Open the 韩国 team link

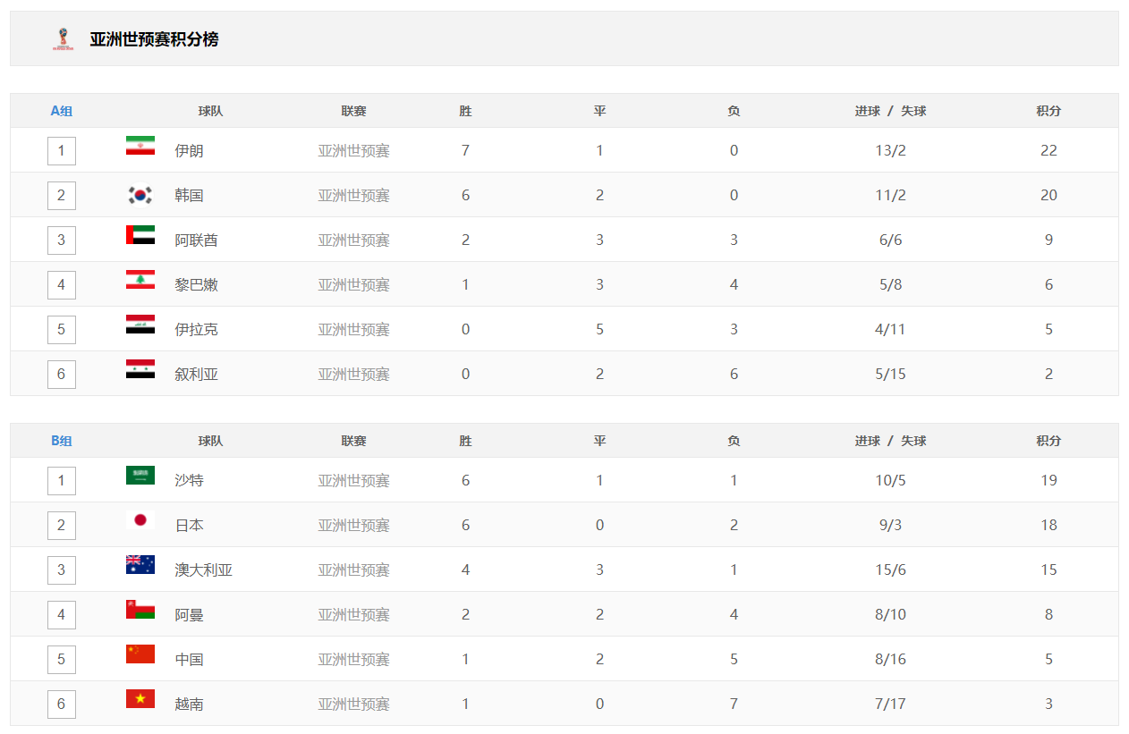point(190,195)
